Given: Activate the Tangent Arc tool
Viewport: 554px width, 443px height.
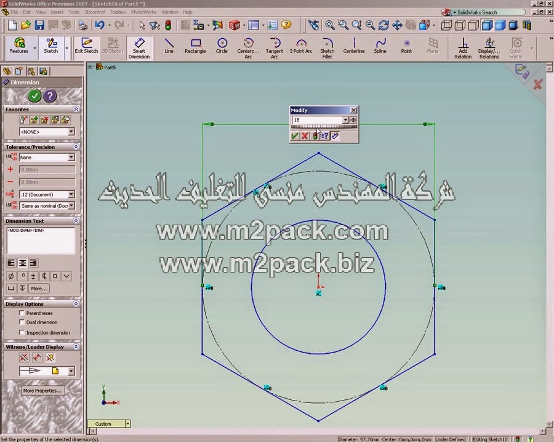Looking at the screenshot, I should point(275,48).
